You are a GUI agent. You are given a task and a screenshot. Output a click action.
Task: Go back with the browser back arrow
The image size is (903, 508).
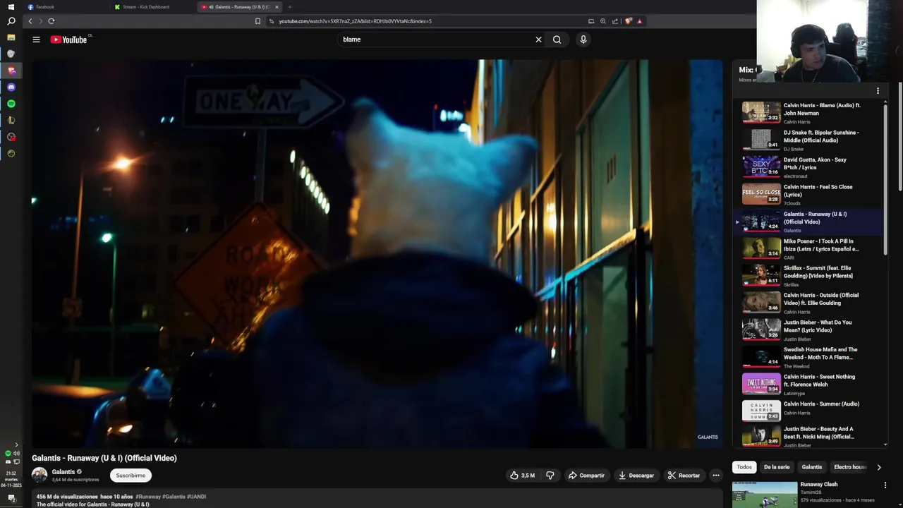pos(30,21)
